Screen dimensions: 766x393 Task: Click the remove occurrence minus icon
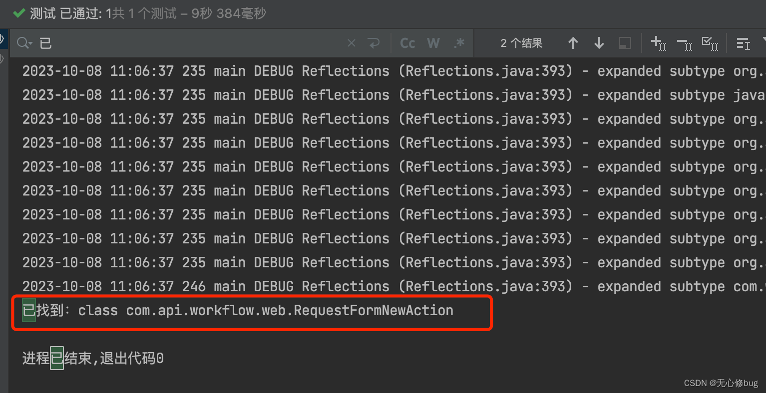point(685,43)
